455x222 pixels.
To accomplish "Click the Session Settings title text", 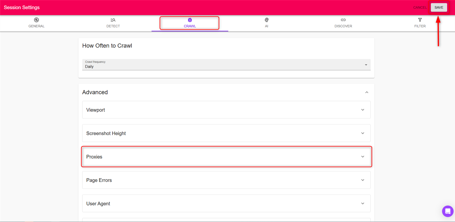I will pos(22,7).
